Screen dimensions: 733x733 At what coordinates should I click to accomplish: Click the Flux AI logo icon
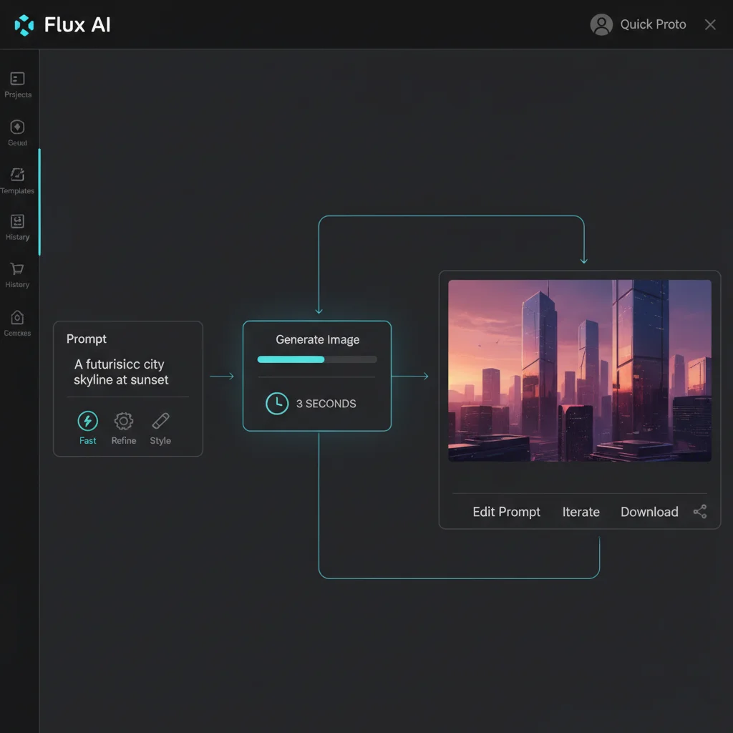click(x=22, y=24)
